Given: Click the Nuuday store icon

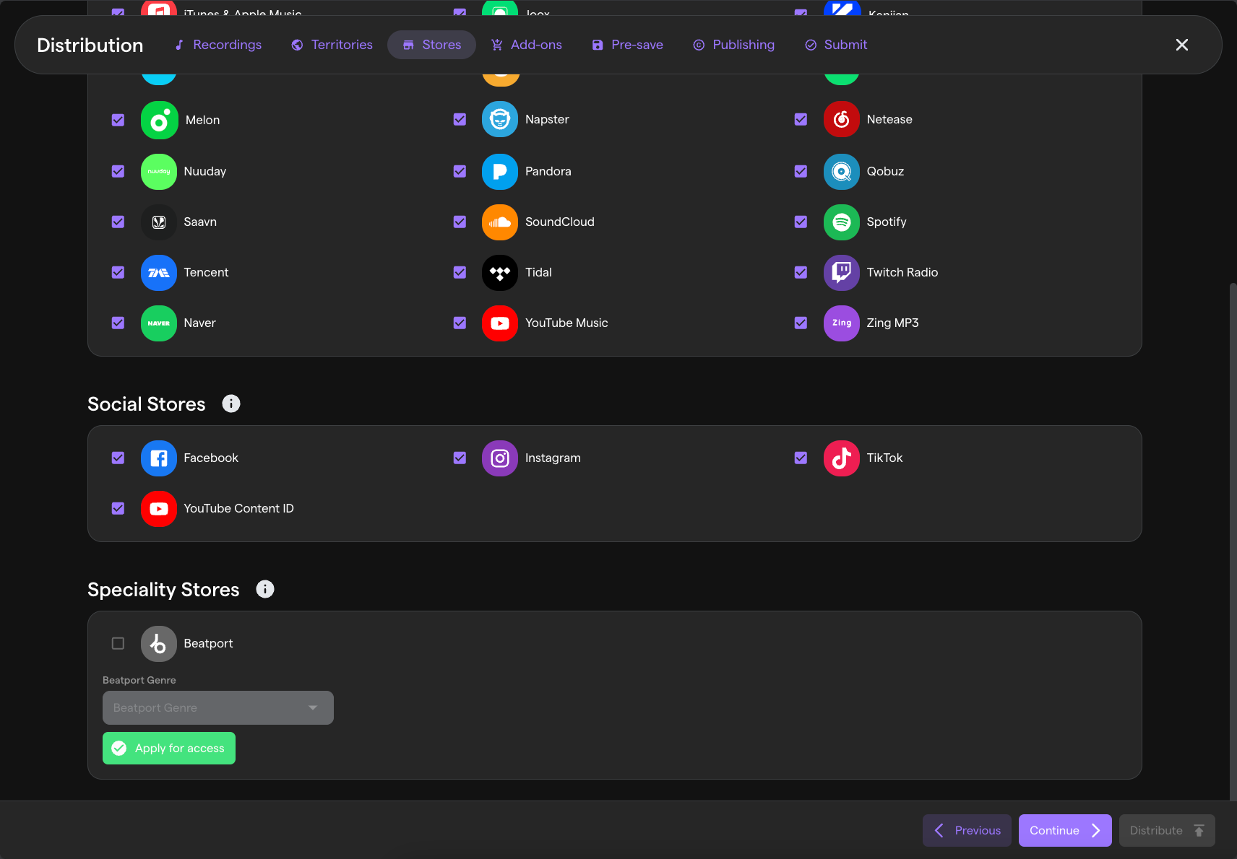Looking at the screenshot, I should click(x=159, y=172).
